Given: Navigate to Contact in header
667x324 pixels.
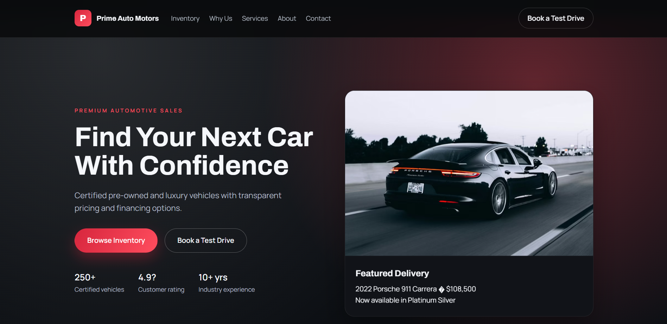Looking at the screenshot, I should tap(318, 18).
